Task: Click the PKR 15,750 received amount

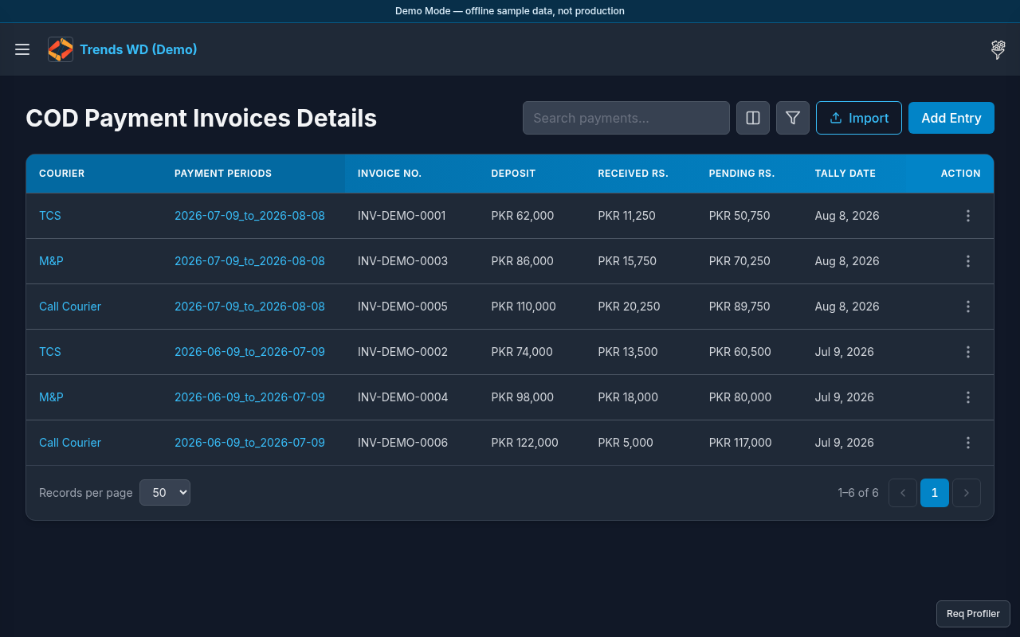Action: pos(627,261)
